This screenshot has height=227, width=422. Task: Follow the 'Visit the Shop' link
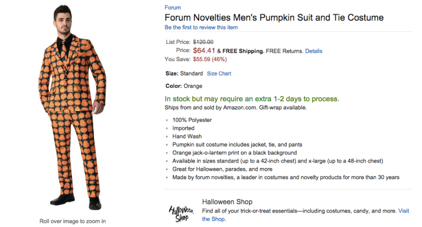pos(403,211)
